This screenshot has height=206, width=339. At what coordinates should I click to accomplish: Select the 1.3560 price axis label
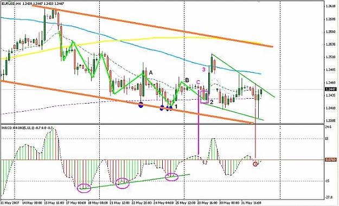click(331, 32)
